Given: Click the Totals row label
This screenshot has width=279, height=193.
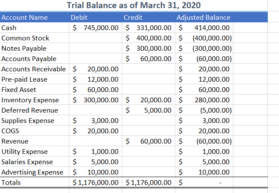Looking at the screenshot, I should coord(34,182).
